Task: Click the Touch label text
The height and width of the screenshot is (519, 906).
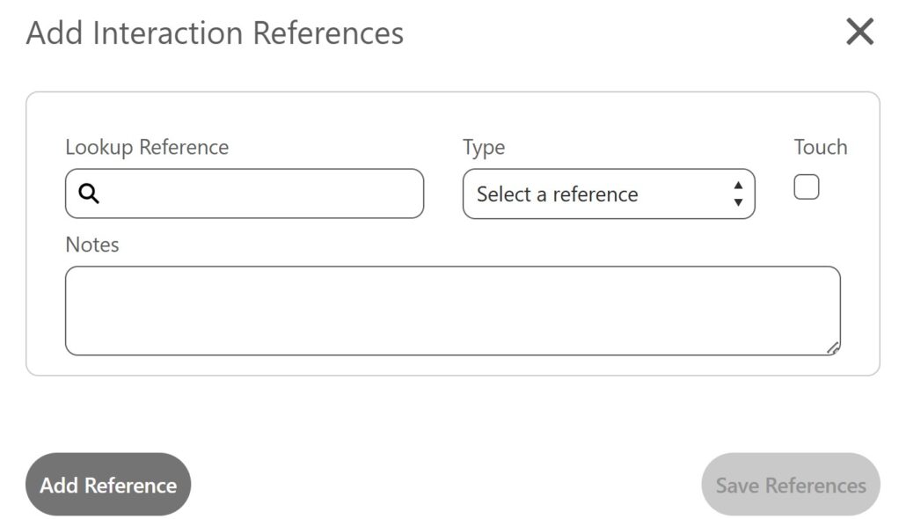Action: 821,147
